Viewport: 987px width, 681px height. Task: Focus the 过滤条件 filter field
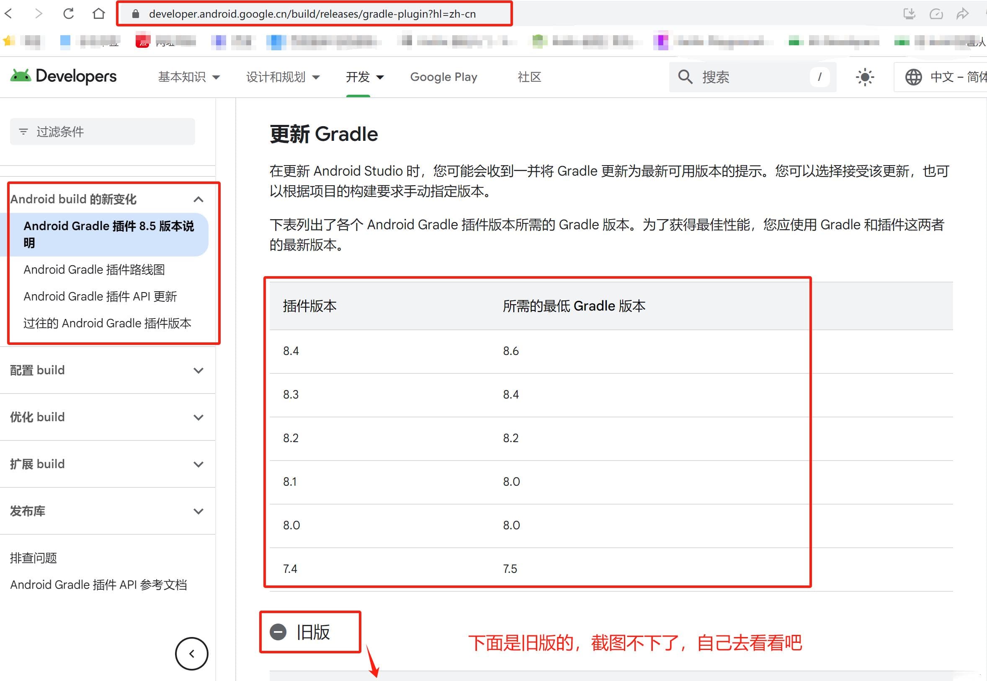point(102,132)
